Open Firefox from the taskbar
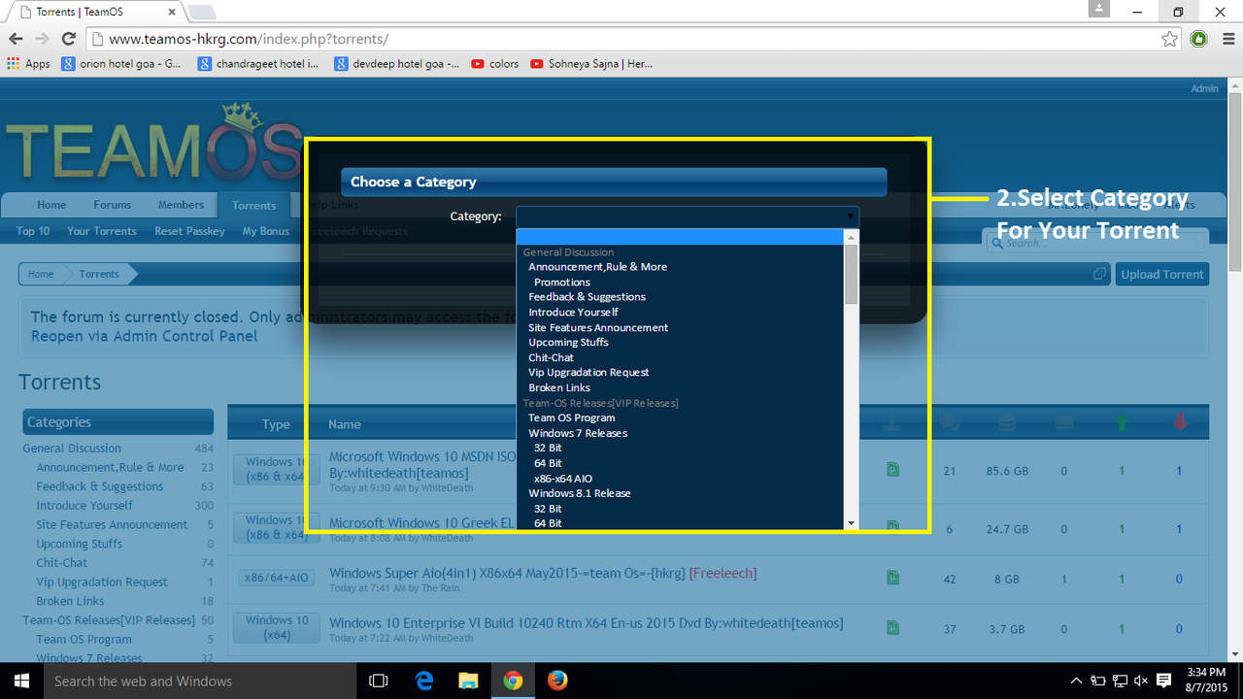Image resolution: width=1243 pixels, height=699 pixels. [x=557, y=681]
